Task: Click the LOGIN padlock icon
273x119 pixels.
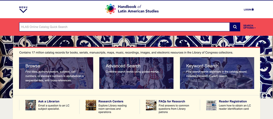Action: (253, 9)
